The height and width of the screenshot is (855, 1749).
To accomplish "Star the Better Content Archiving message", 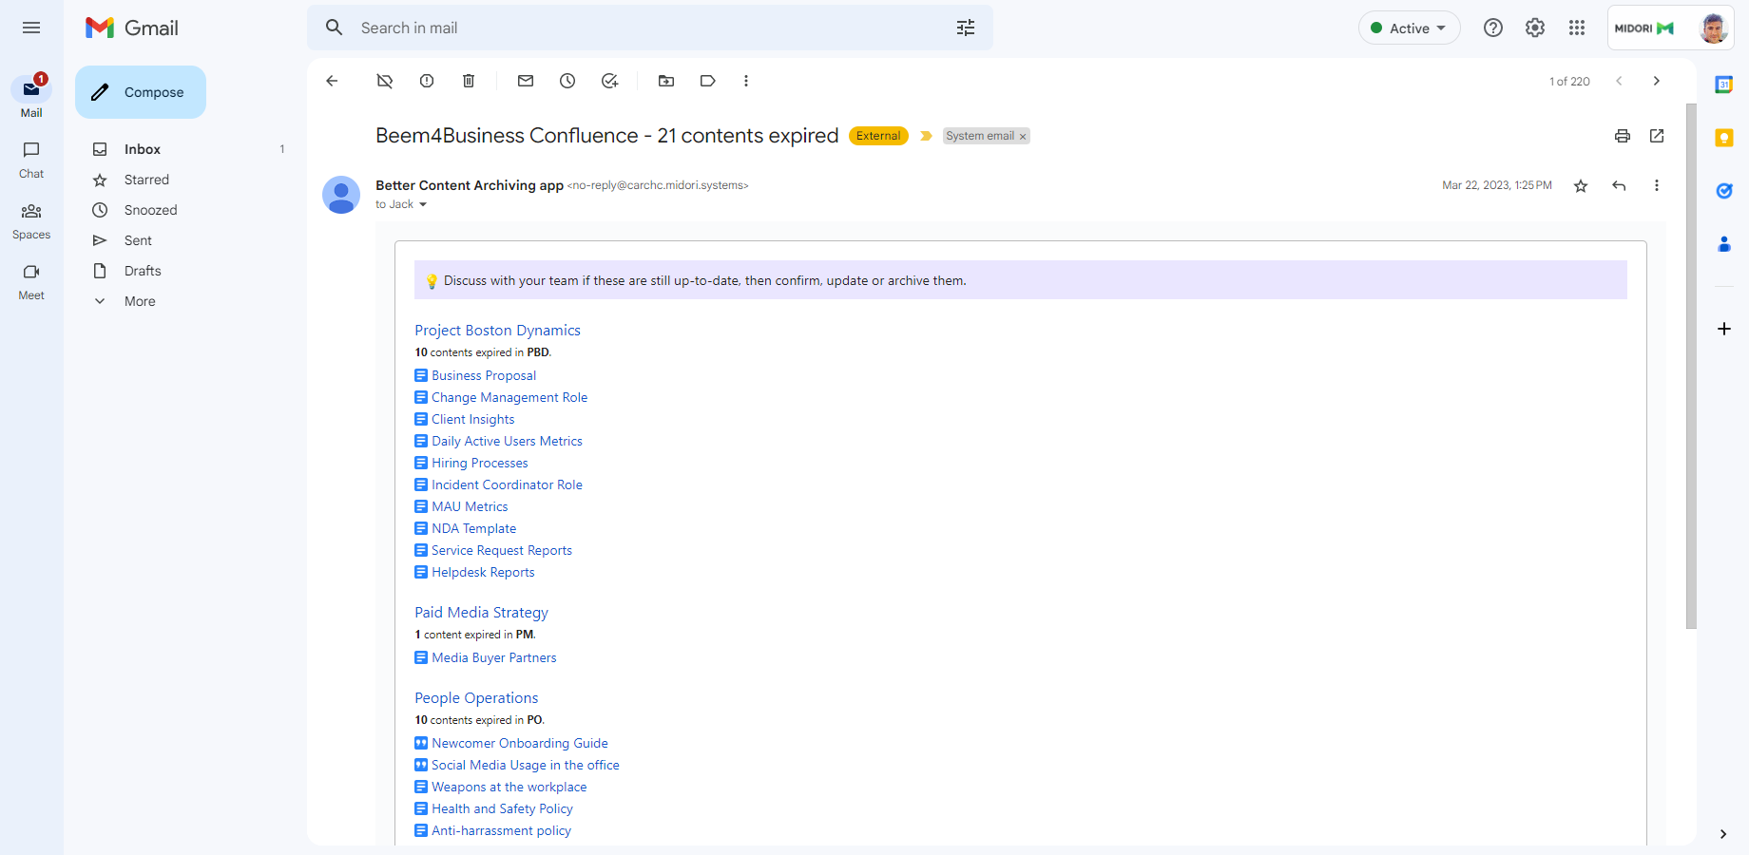I will [1581, 186].
